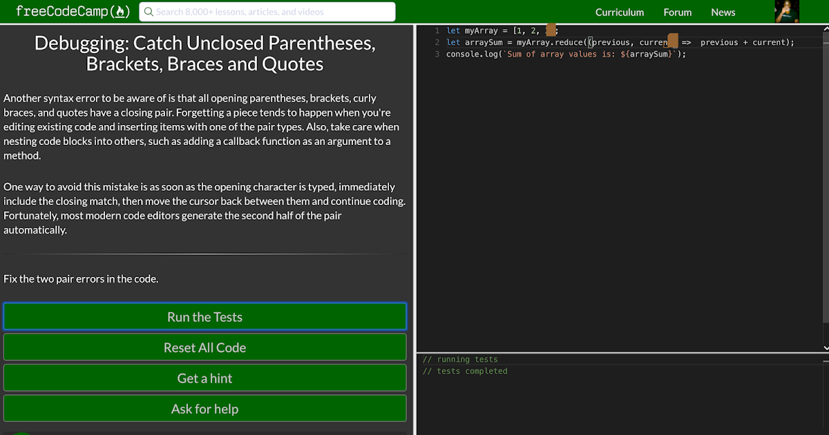829x435 pixels.
Task: Click the editor scrollbar up arrow
Action: (823, 27)
